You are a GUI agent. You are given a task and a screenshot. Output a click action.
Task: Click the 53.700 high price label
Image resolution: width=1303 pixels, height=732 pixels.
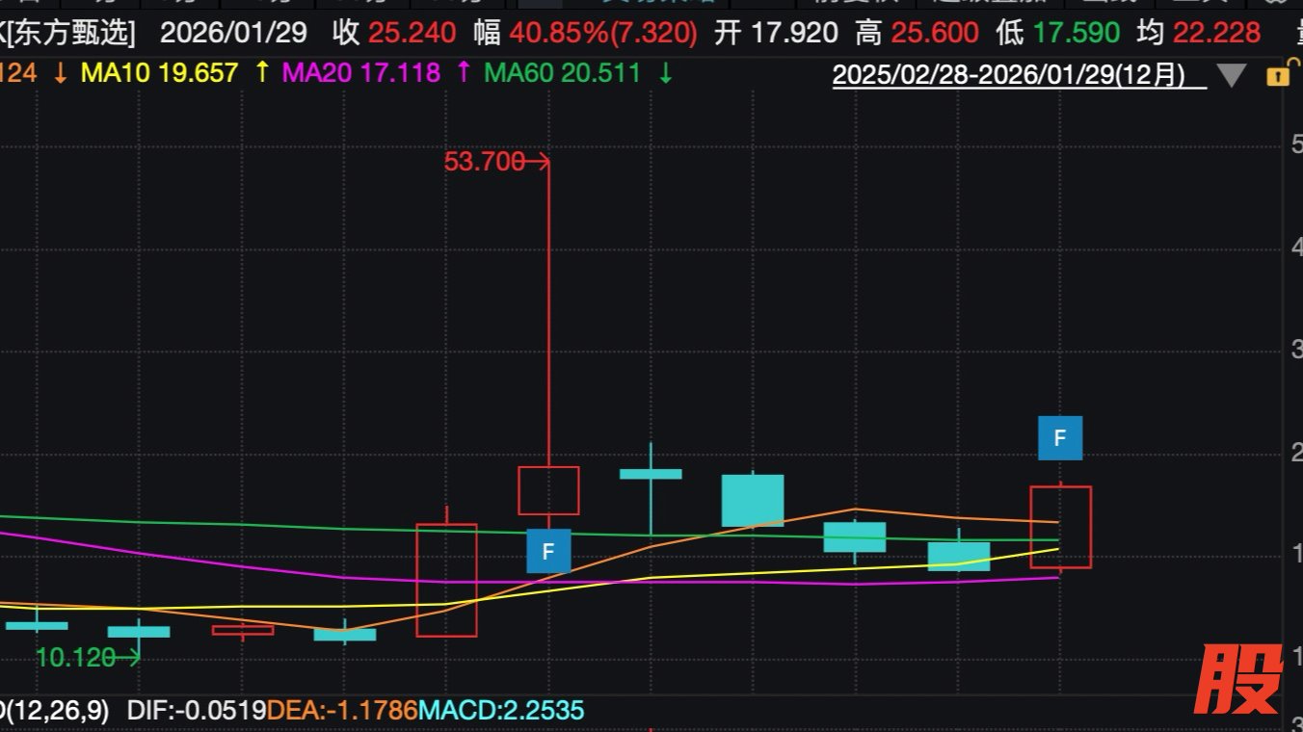(x=485, y=162)
